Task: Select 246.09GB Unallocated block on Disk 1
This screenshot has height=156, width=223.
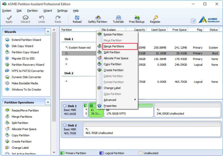Action: (188, 110)
